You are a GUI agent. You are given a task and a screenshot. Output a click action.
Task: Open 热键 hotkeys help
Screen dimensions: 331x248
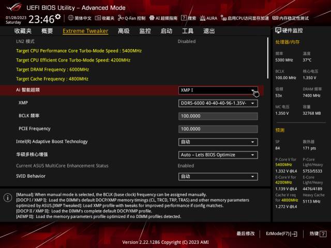click(x=318, y=234)
